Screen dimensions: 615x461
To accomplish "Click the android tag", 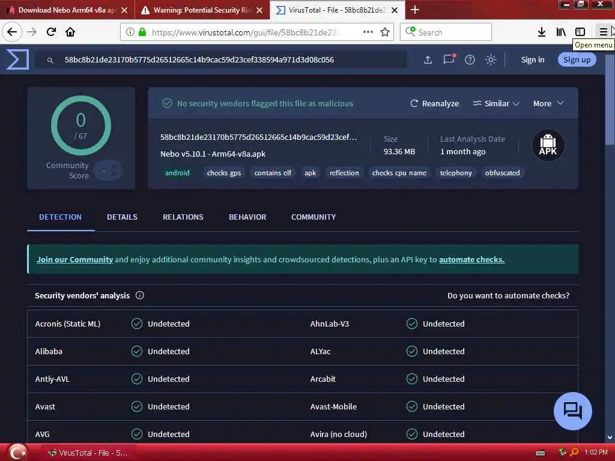I will pos(177,173).
